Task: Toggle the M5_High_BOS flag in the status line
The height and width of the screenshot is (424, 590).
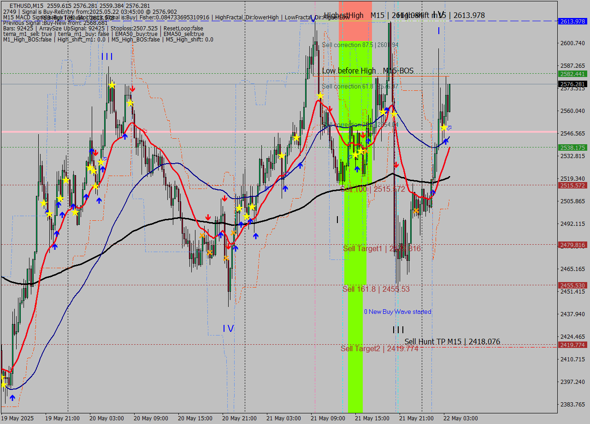Action: [135, 39]
